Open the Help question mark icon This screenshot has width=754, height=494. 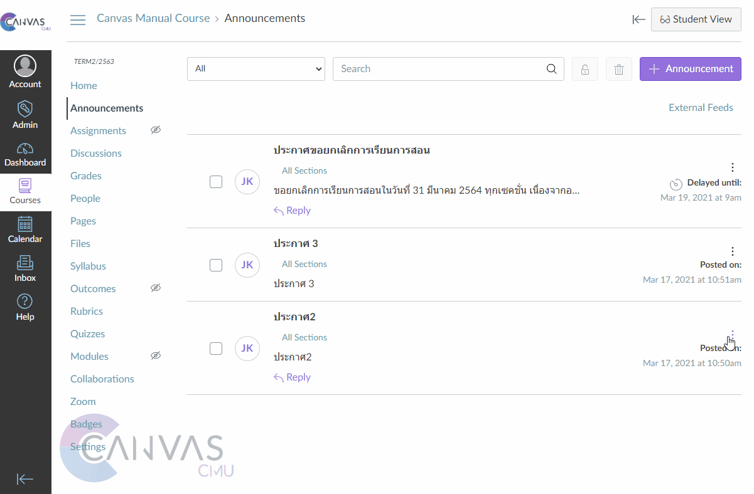[25, 302]
